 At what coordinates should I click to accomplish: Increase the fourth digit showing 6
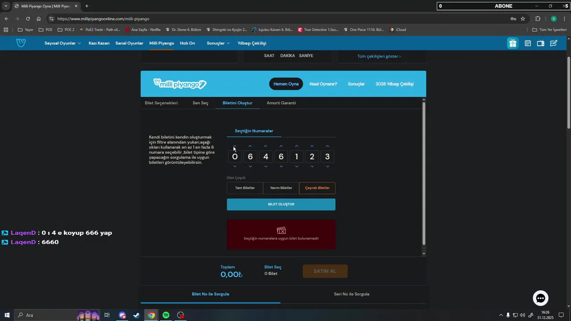(x=281, y=146)
